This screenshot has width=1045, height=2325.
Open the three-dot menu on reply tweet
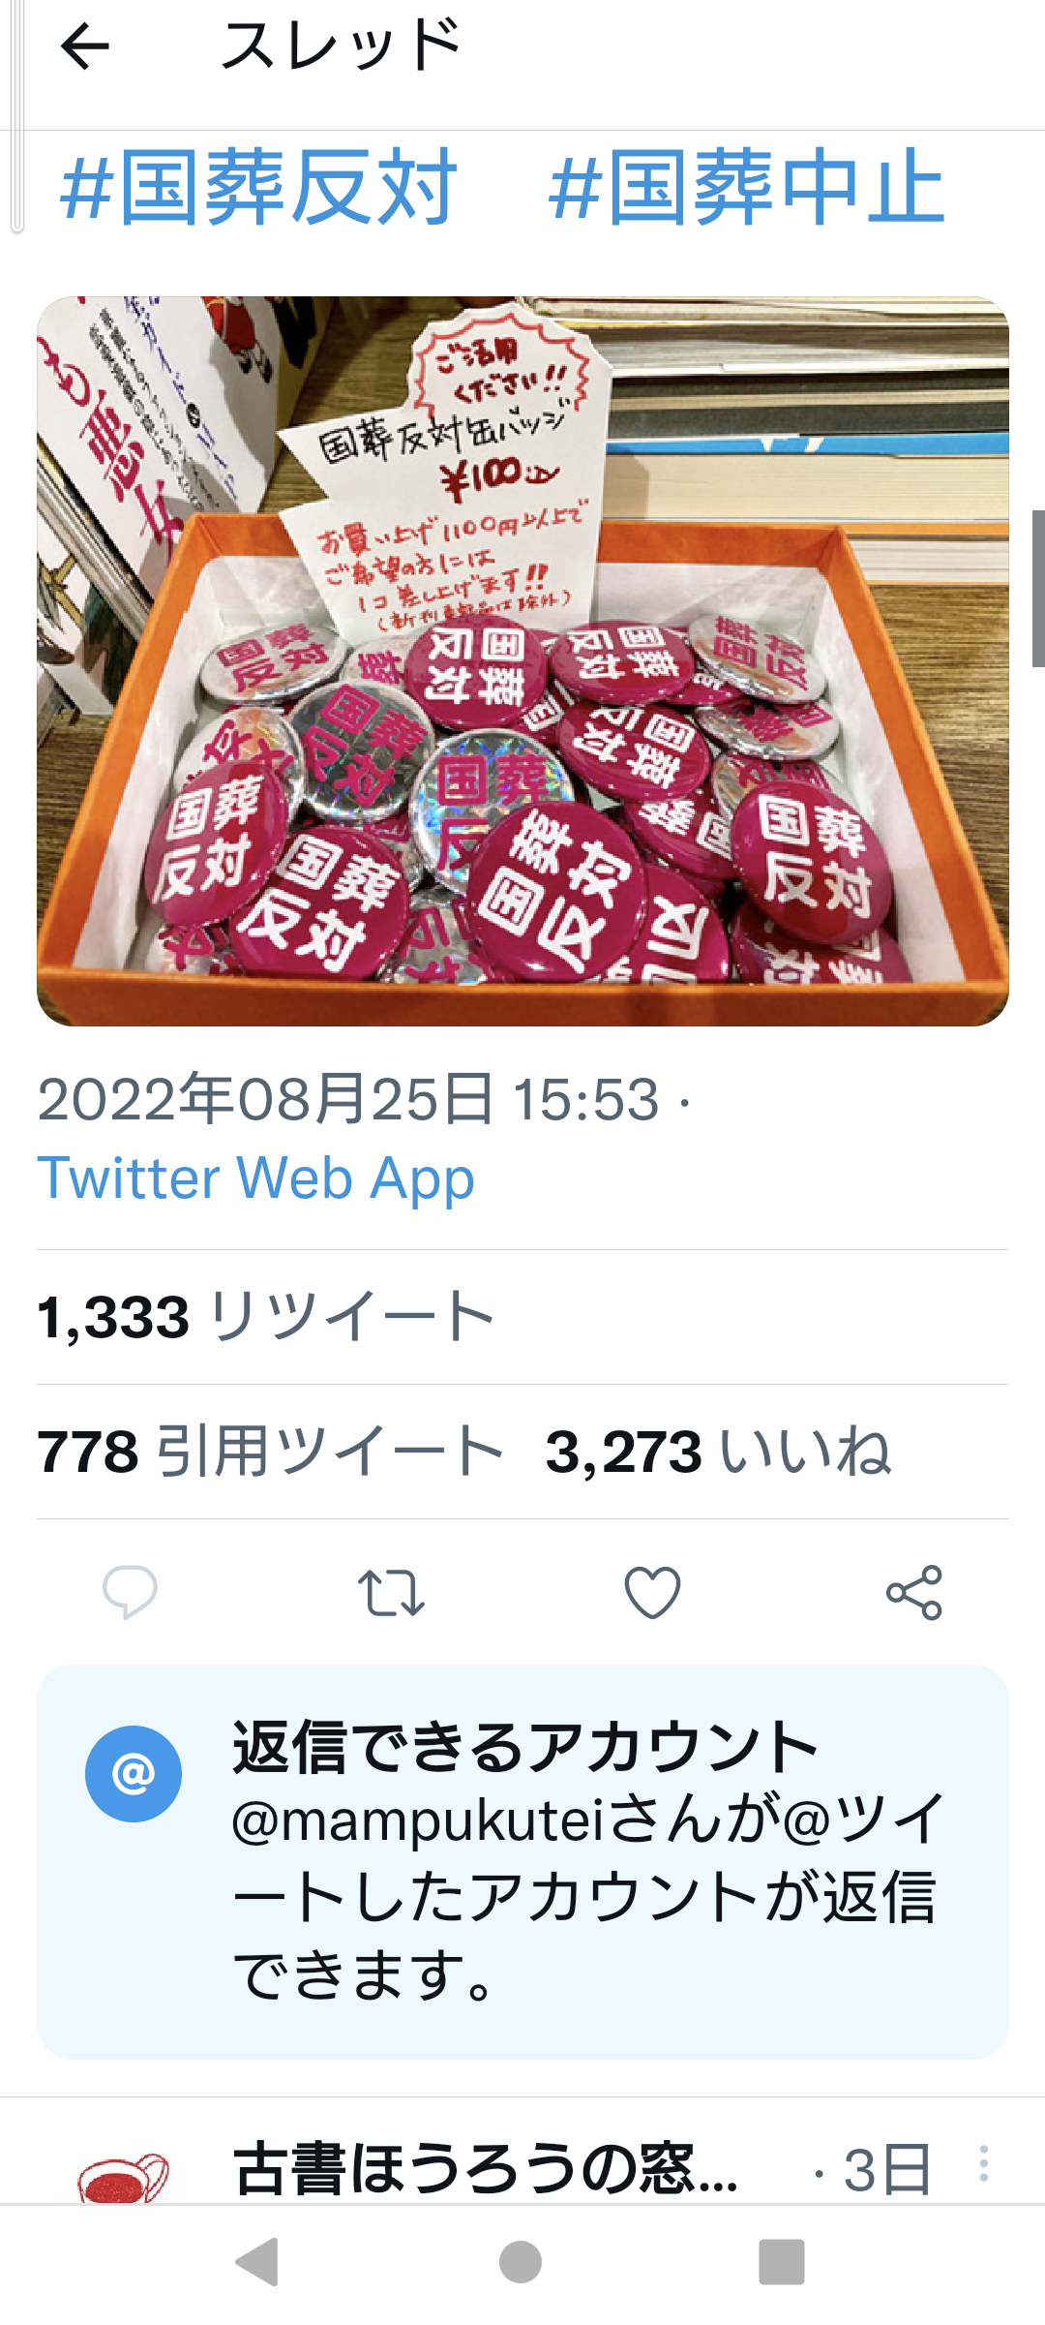click(984, 2164)
